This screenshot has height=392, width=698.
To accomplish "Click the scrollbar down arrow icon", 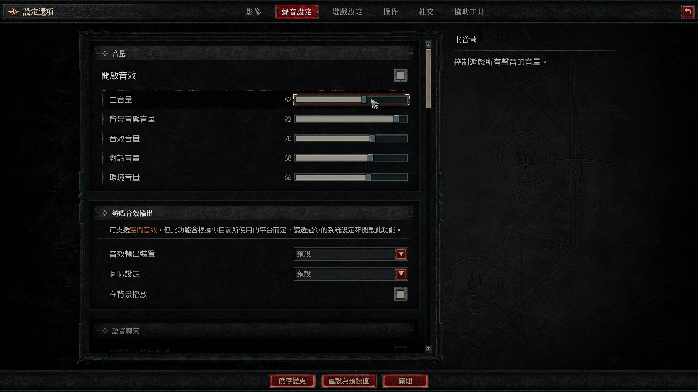I will point(428,348).
